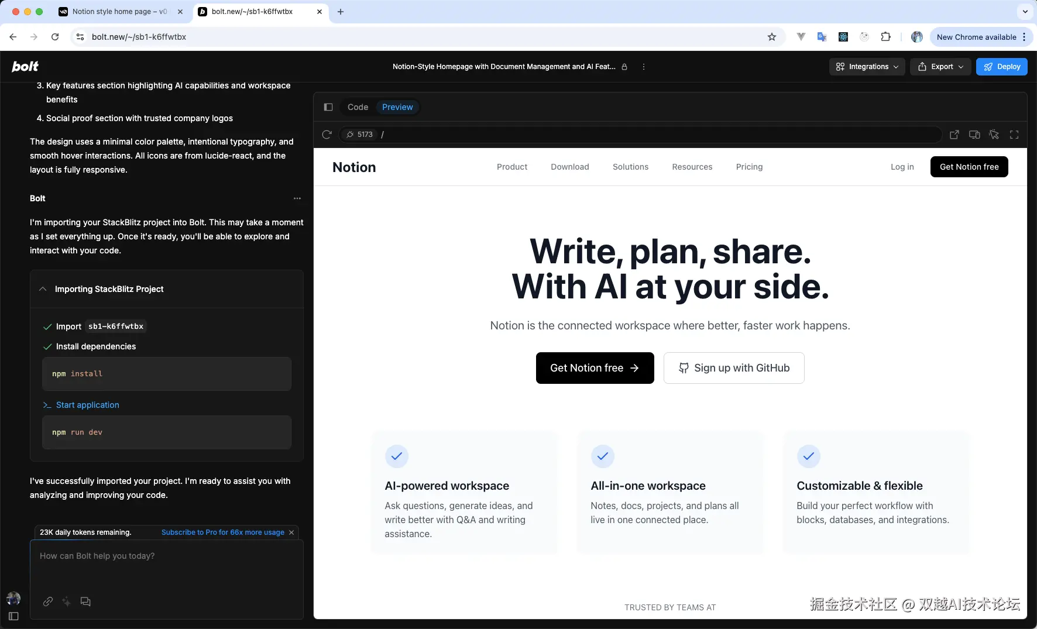Collapse the Importing StackBlitz Project section
The image size is (1037, 629).
pyautogui.click(x=43, y=289)
